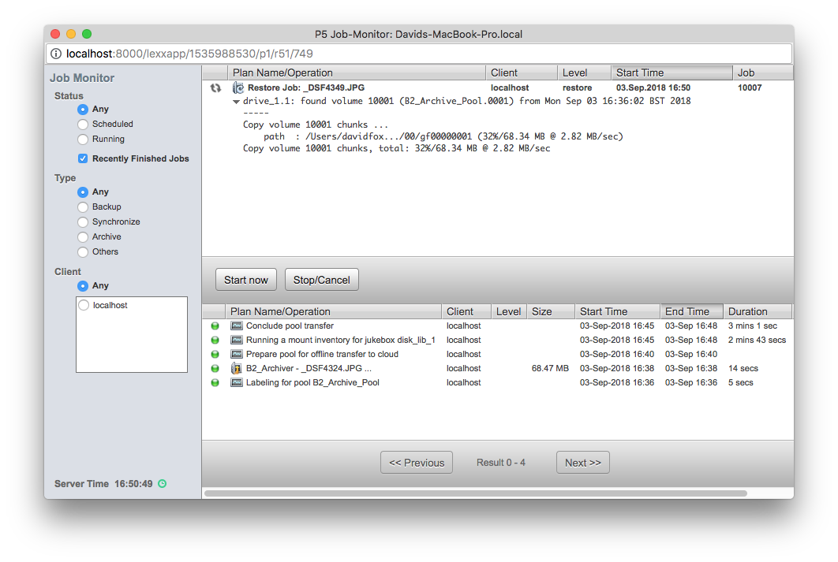Click the Server Time 16:50:49 text
This screenshot has height=562, width=838.
[103, 484]
